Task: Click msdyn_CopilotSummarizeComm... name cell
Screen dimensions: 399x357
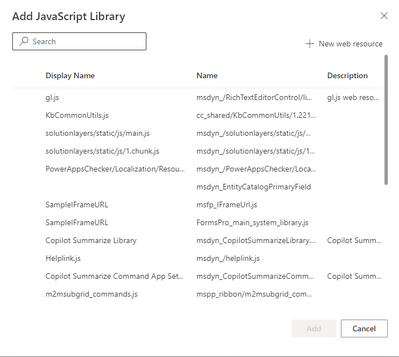Action: [255, 276]
